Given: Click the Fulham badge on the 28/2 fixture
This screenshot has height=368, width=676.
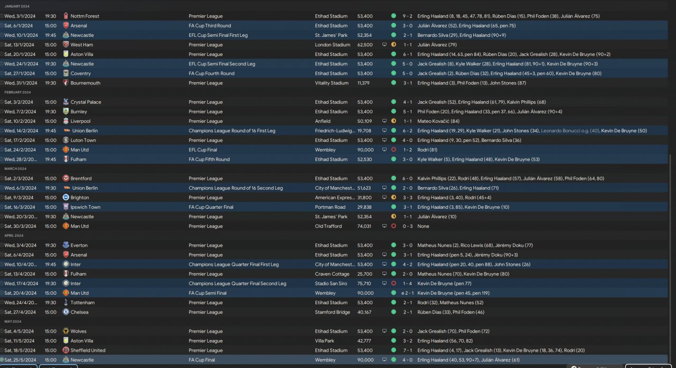Looking at the screenshot, I should click(x=65, y=159).
